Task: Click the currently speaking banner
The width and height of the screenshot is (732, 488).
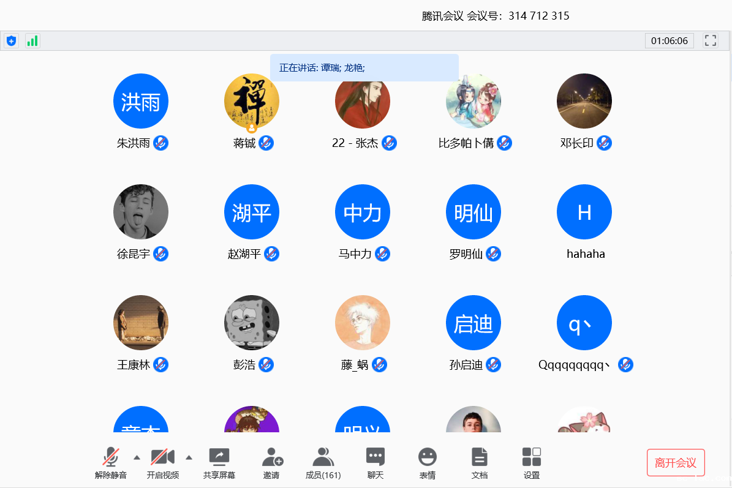Action: (x=364, y=68)
